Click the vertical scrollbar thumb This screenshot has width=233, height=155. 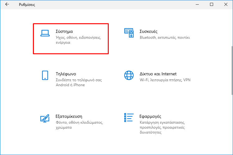pos(232,70)
